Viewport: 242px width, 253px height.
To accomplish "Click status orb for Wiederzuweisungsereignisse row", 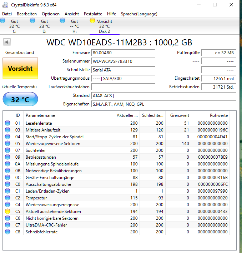I will pos(7,204).
